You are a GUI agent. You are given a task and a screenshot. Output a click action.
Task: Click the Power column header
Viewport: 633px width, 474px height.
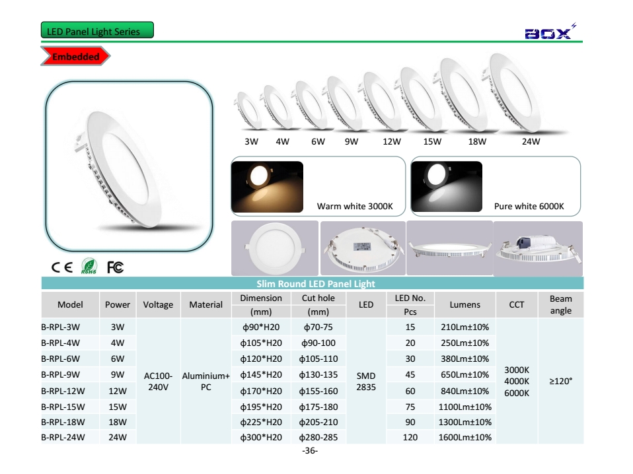point(118,304)
